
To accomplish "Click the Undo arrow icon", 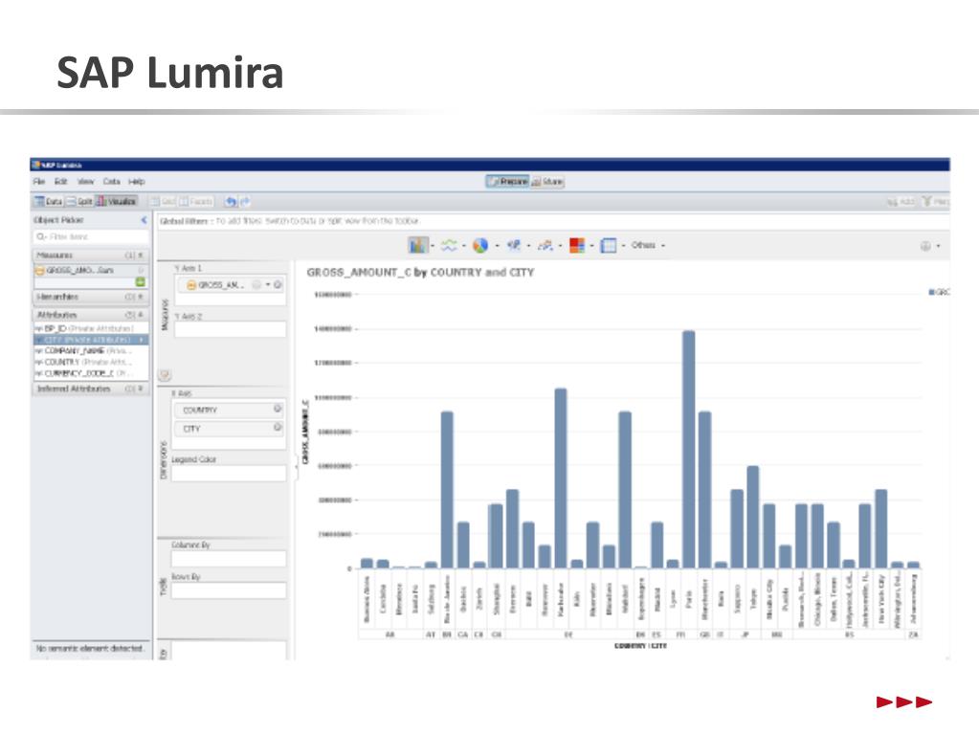I will coord(231,202).
